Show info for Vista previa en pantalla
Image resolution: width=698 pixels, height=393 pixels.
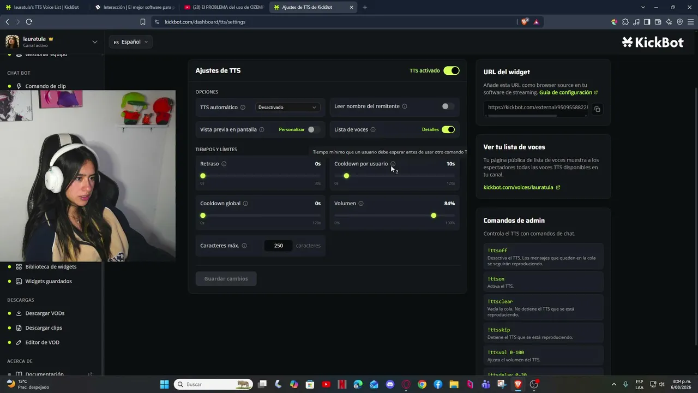(x=262, y=130)
